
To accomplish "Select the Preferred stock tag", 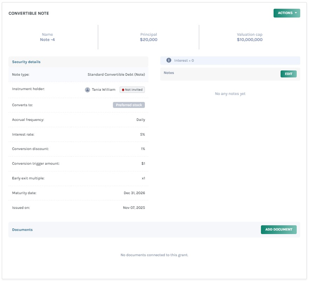I will pyautogui.click(x=129, y=105).
